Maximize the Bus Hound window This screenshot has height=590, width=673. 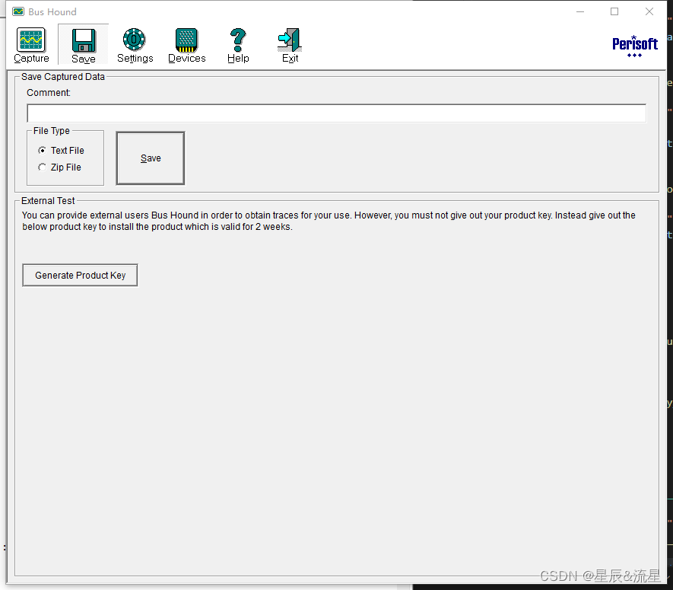tap(614, 11)
